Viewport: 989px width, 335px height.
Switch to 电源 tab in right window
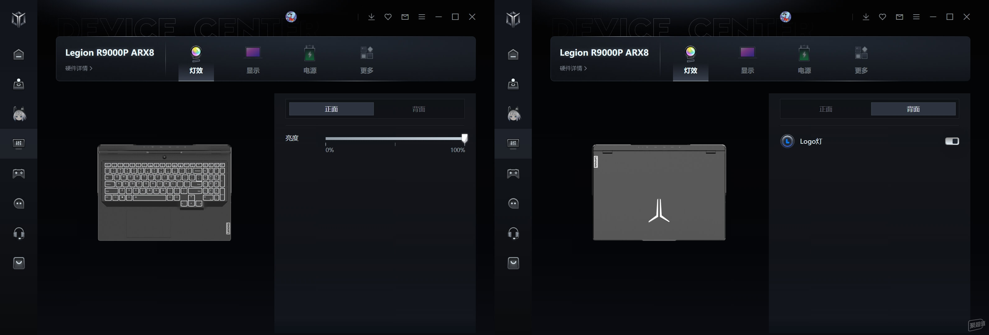click(804, 60)
